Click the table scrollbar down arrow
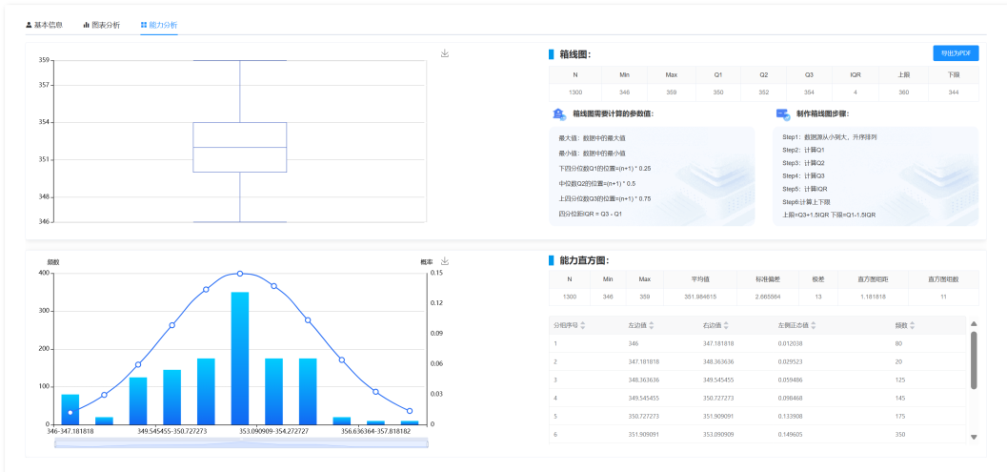This screenshot has width=1007, height=472. click(x=974, y=438)
